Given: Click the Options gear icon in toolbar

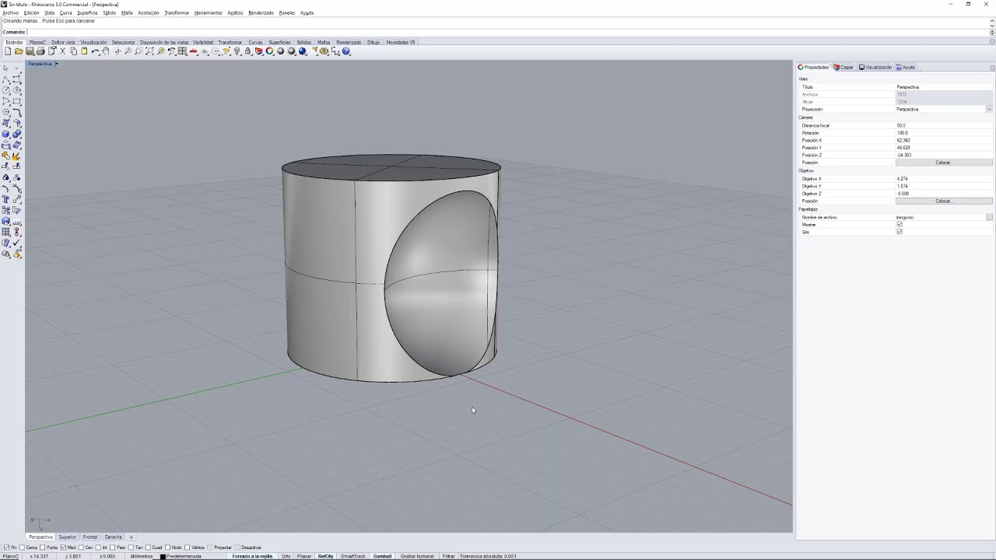Looking at the screenshot, I should [x=324, y=51].
